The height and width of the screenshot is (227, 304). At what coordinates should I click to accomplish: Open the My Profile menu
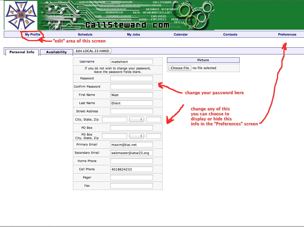click(32, 34)
